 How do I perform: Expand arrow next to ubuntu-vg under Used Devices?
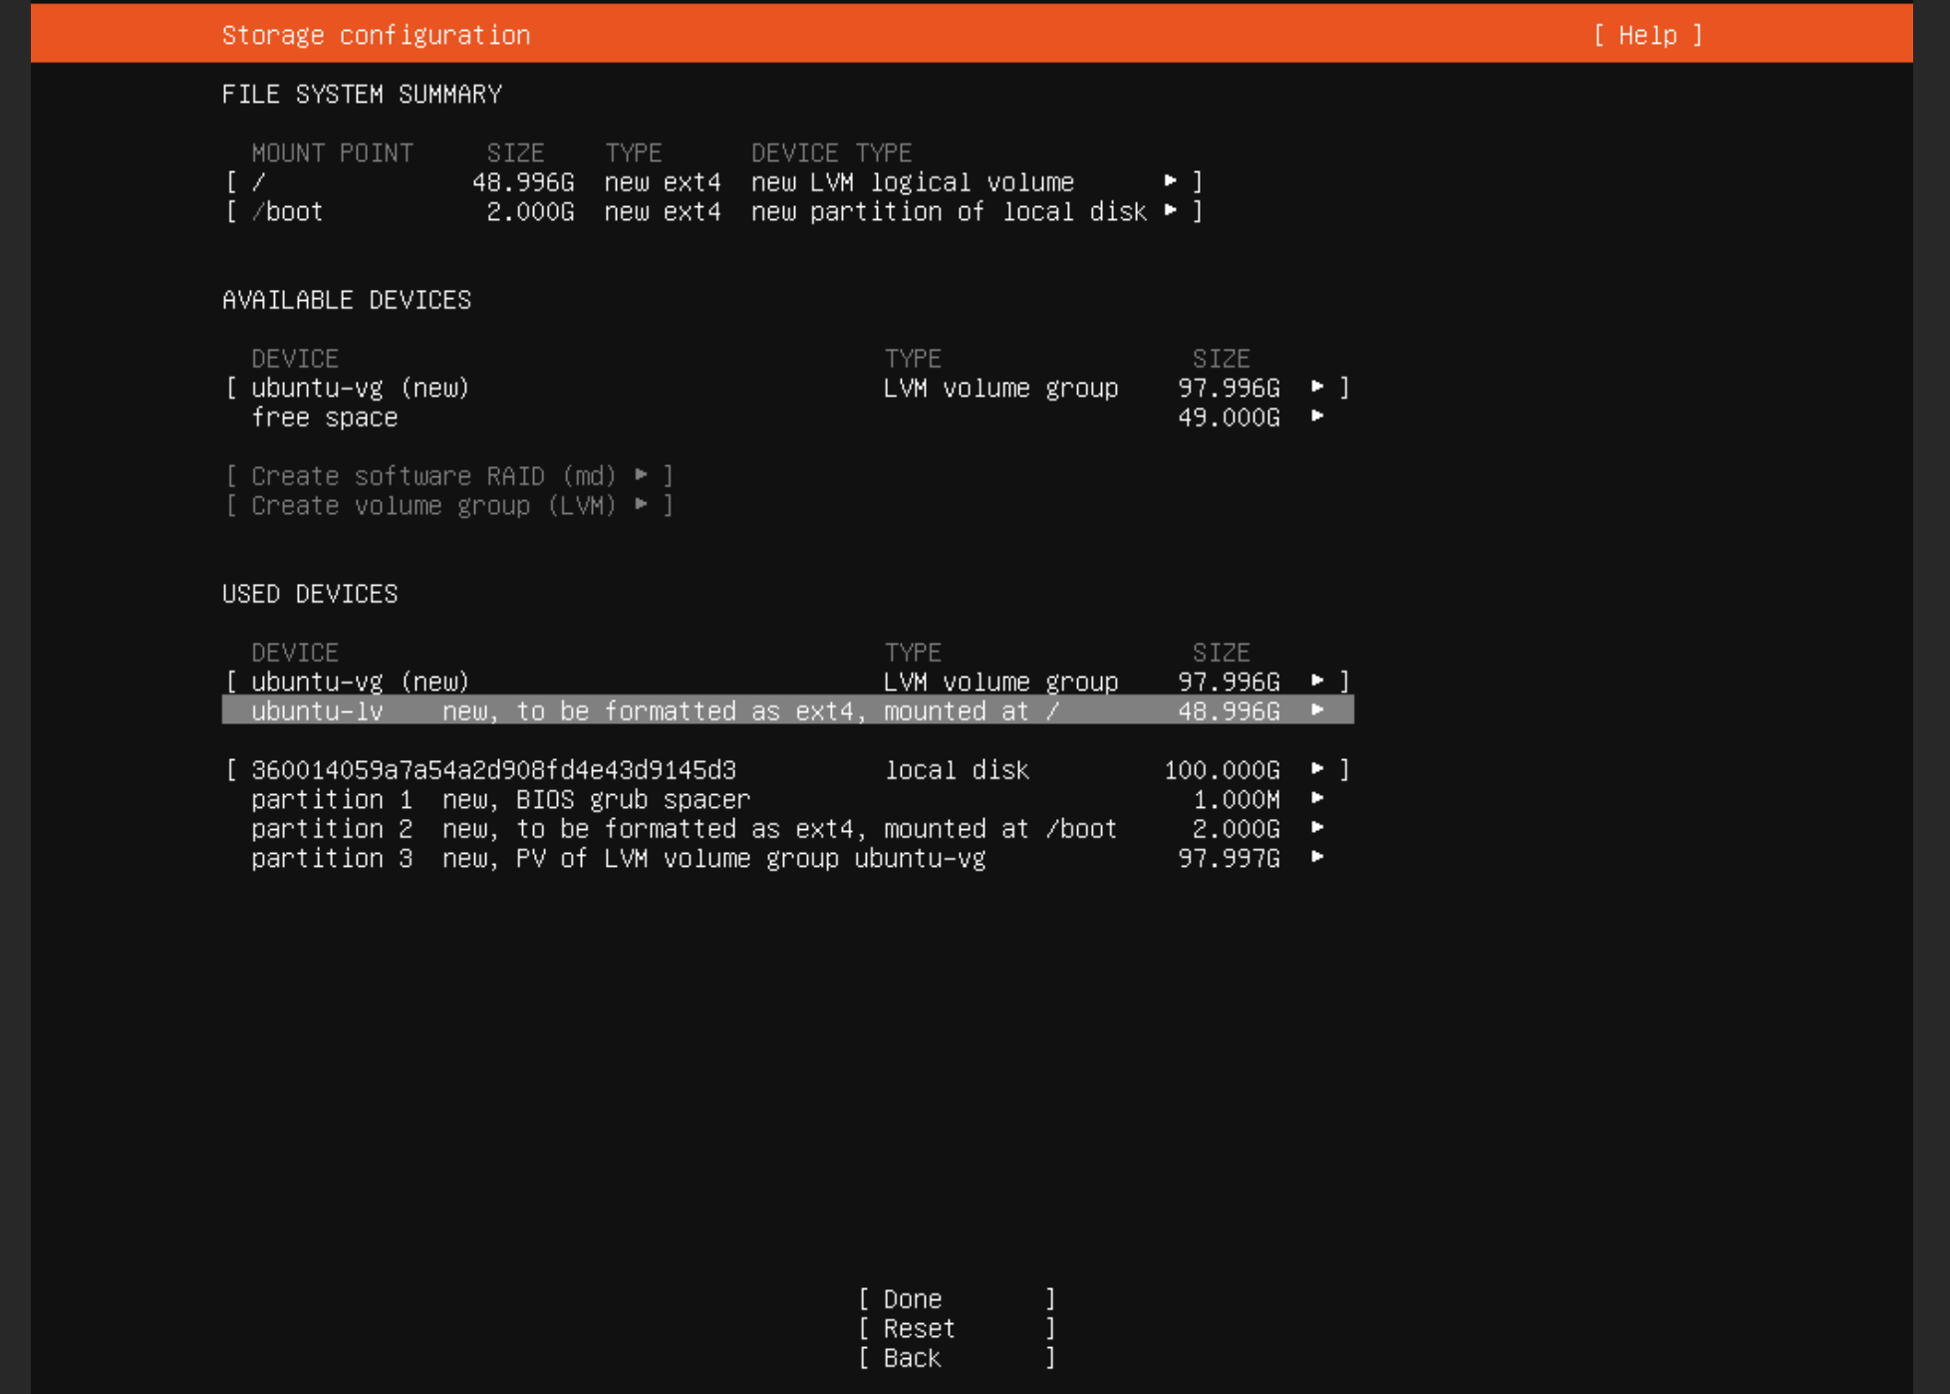(x=1318, y=682)
